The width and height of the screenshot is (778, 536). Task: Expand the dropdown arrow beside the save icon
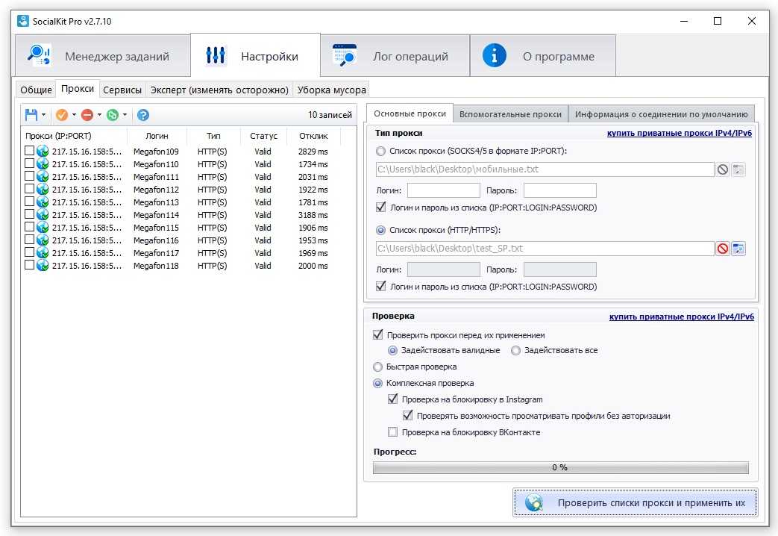click(x=44, y=115)
